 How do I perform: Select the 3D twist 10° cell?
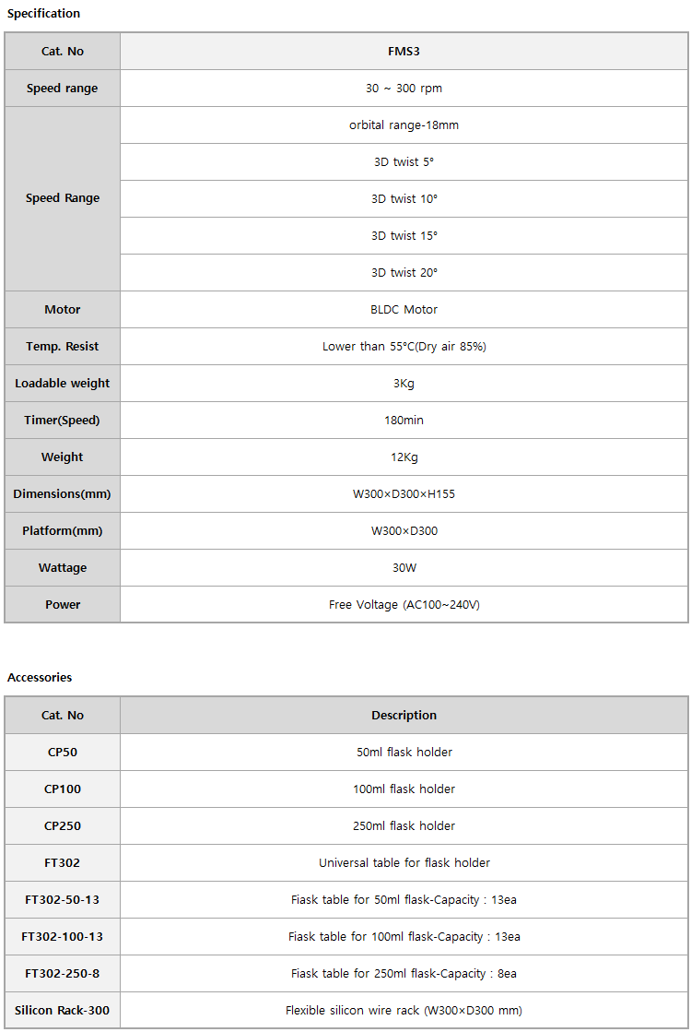(404, 199)
